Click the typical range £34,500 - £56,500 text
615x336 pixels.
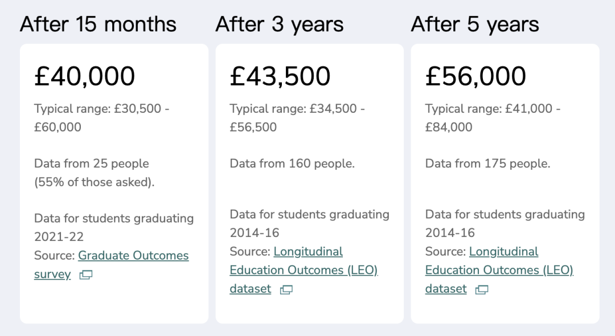click(x=297, y=118)
